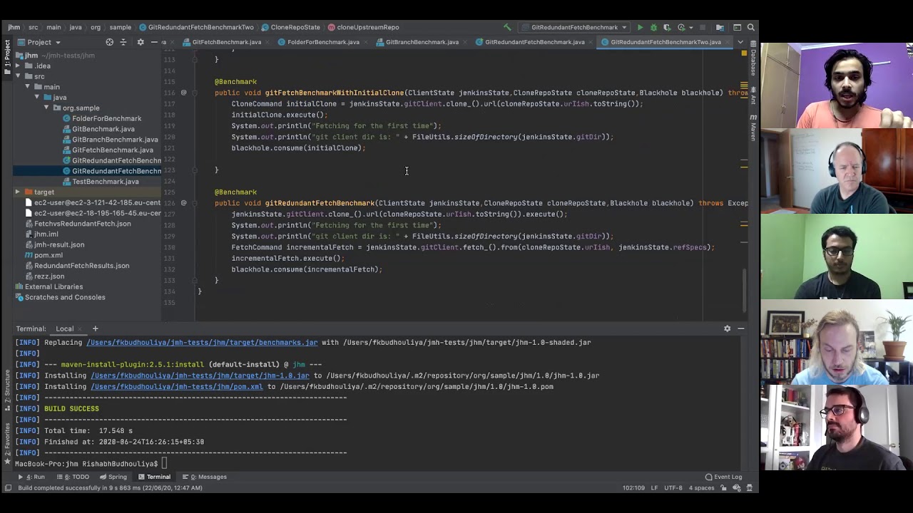
Task: Follow the pom.xml path link in terminal
Action: tap(176, 387)
